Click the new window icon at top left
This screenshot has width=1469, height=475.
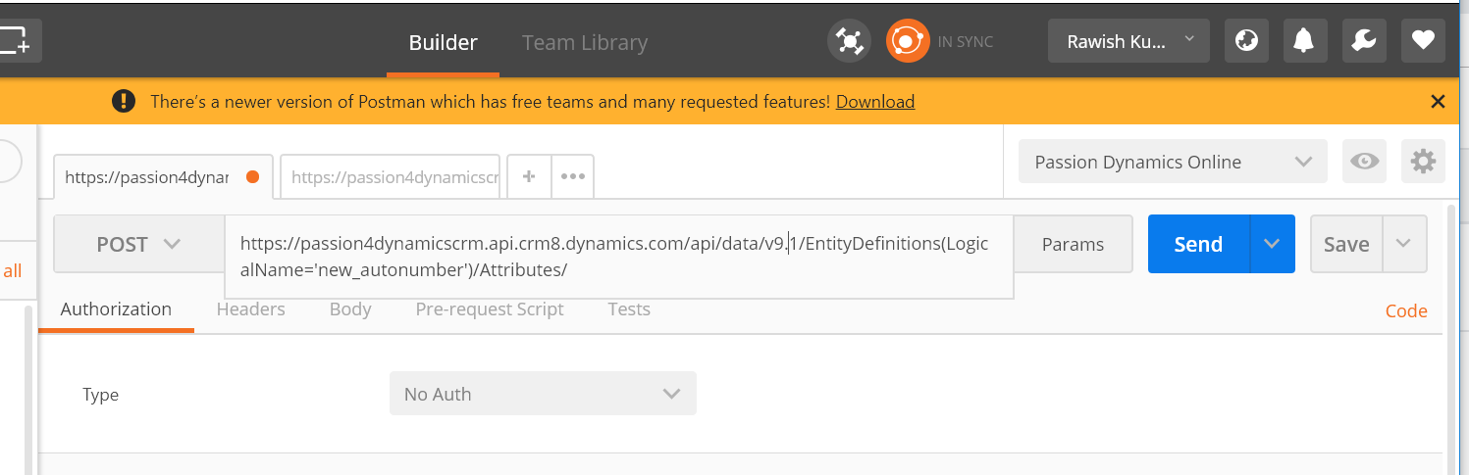pos(14,41)
